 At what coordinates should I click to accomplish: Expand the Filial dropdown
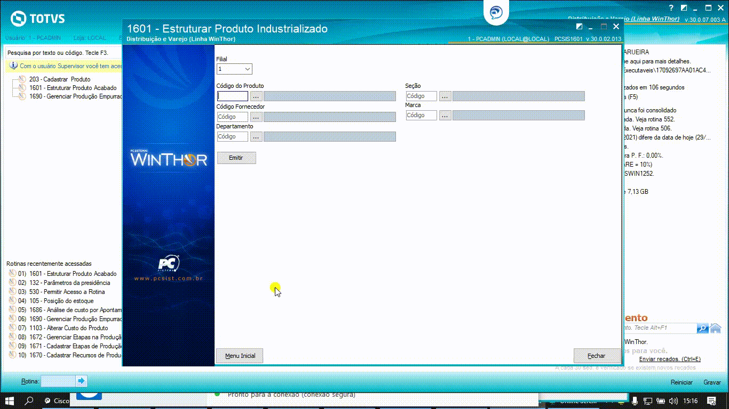[247, 69]
